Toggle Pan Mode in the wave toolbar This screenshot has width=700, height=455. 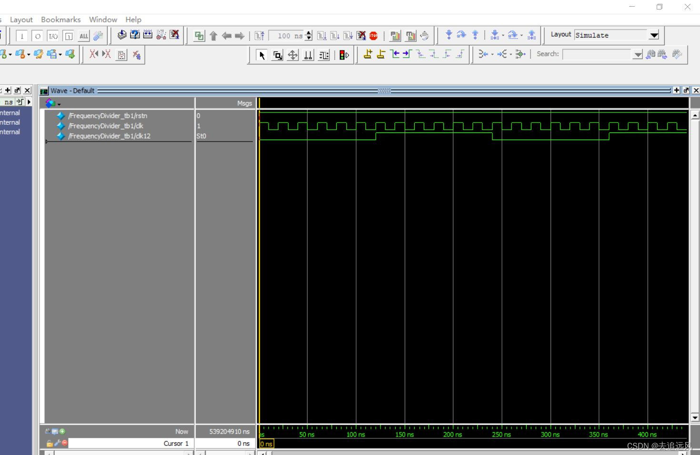[293, 55]
